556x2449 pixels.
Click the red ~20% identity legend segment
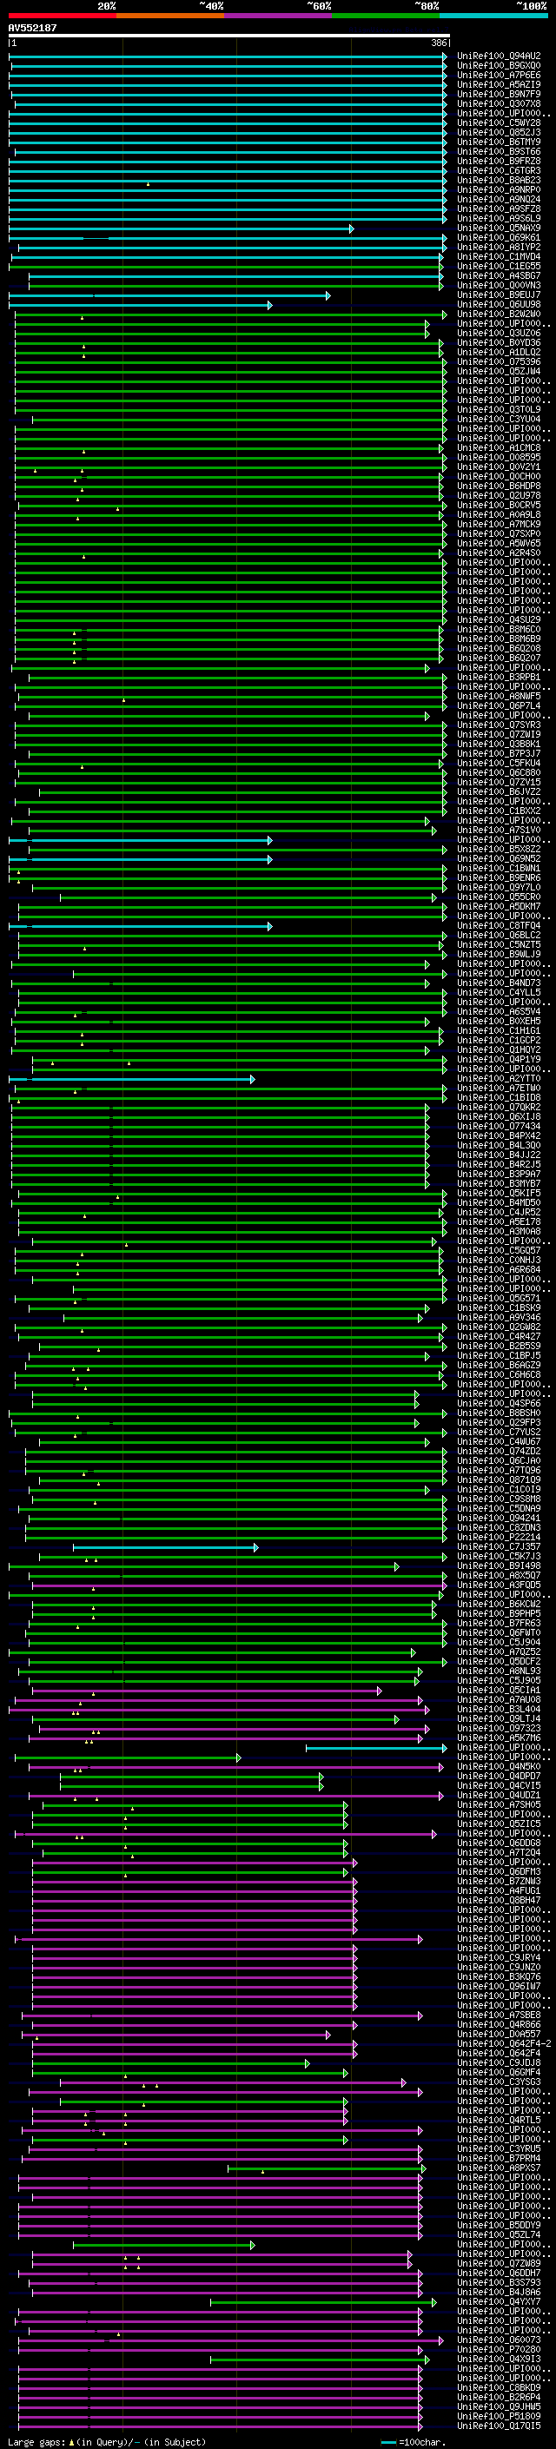(62, 16)
